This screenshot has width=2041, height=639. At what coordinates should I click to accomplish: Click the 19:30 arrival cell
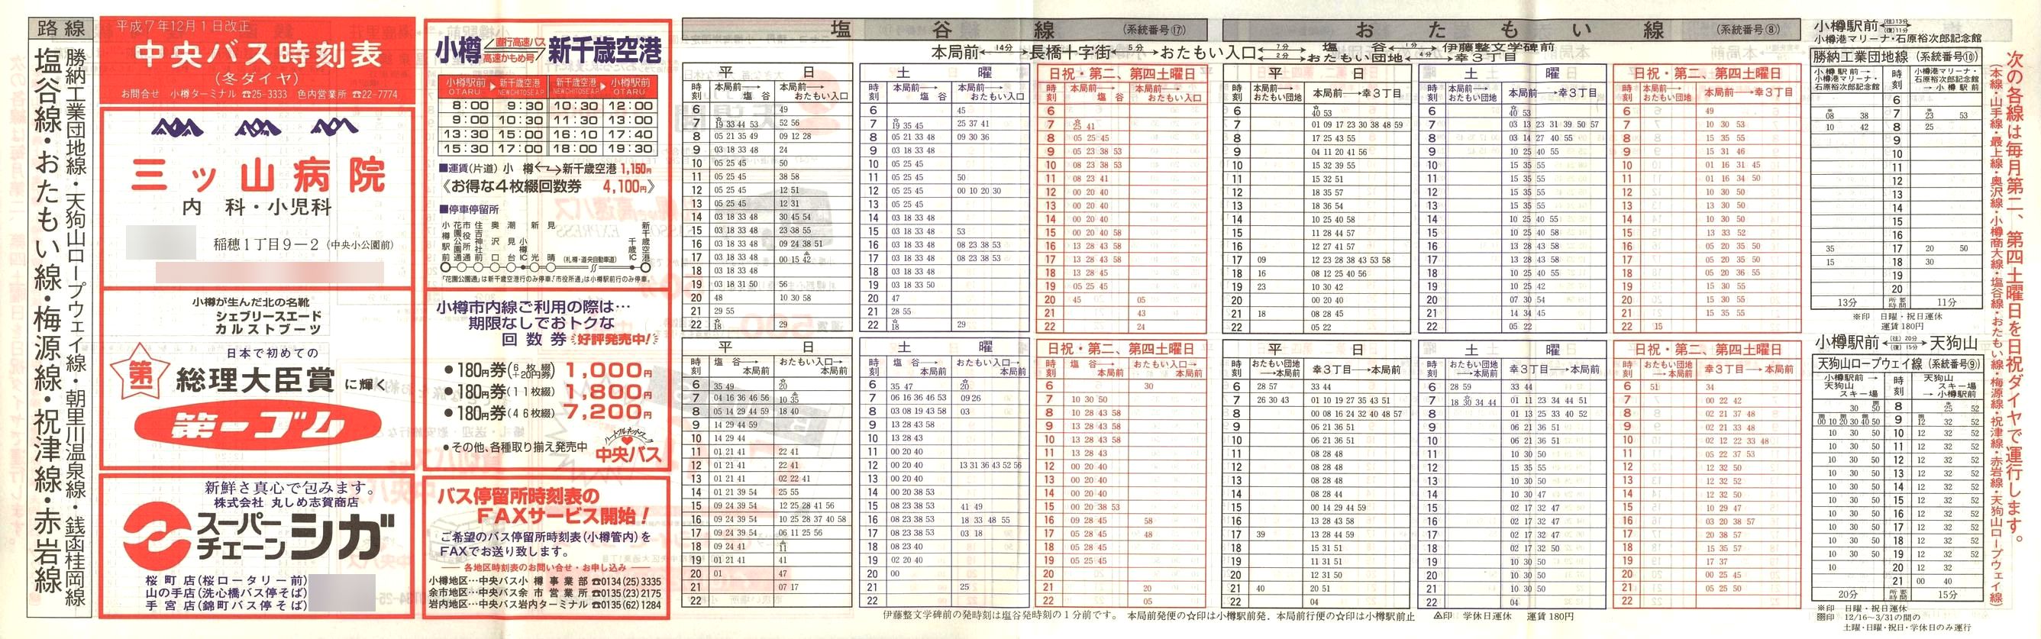(630, 148)
